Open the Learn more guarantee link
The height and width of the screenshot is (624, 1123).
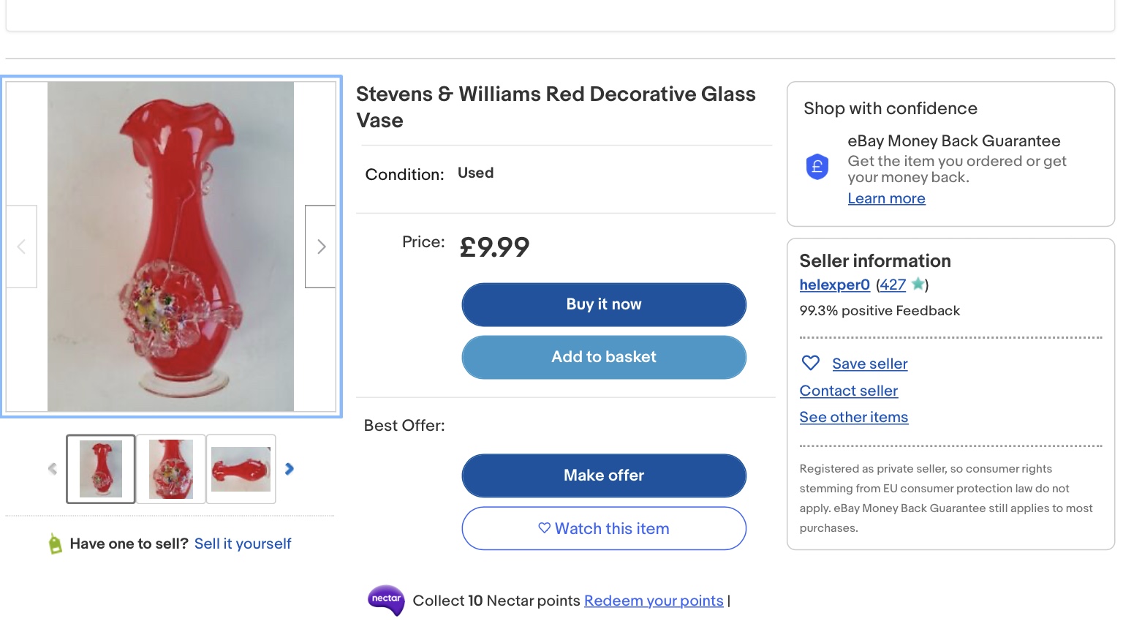[x=886, y=198]
